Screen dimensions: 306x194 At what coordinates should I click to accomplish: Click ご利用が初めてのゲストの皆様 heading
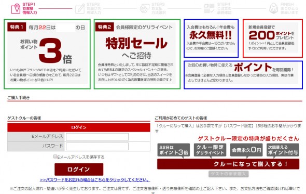click(181, 118)
